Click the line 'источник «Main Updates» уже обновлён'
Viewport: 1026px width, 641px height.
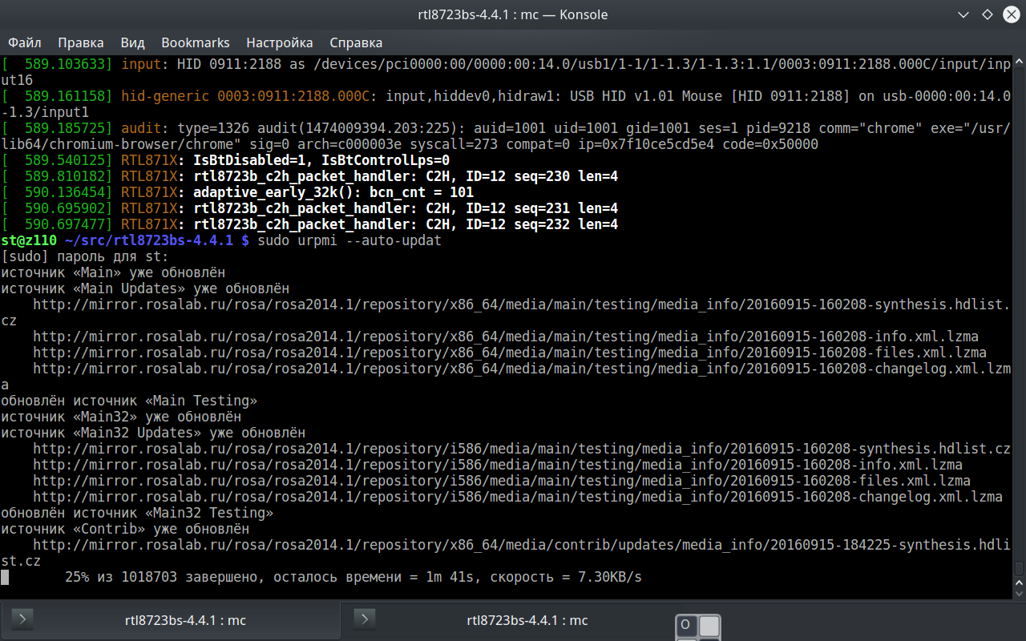point(145,288)
